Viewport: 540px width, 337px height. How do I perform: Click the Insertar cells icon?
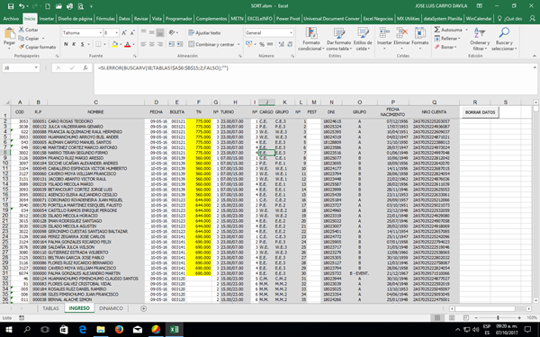point(384,34)
